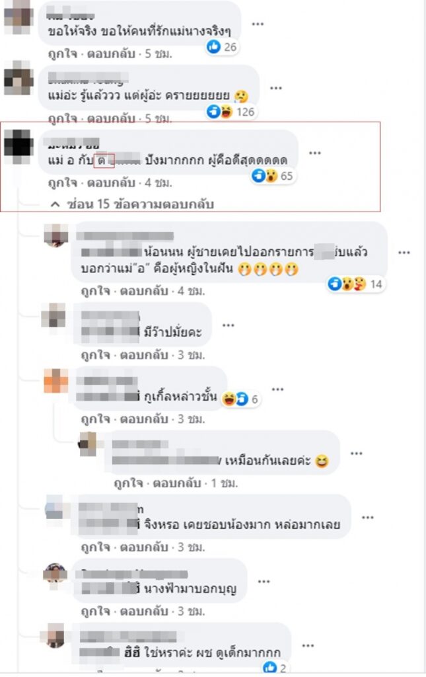Viewport: 426px width, 677px height.
Task: Like the top comment posted 5 ชม. ago
Action: click(x=63, y=54)
